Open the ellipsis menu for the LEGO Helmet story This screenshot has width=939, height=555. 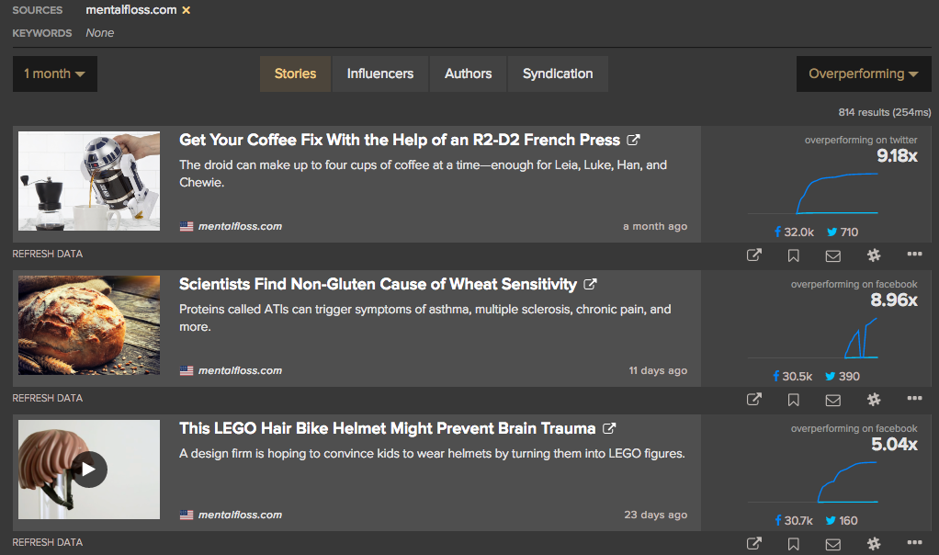[x=913, y=542]
